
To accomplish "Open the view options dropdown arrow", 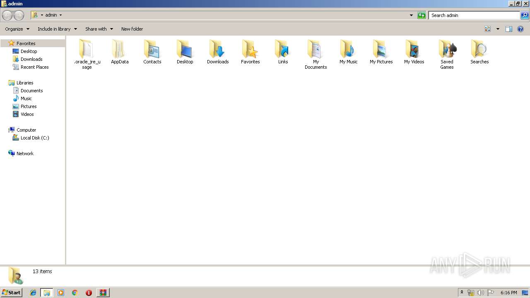I will pos(498,29).
